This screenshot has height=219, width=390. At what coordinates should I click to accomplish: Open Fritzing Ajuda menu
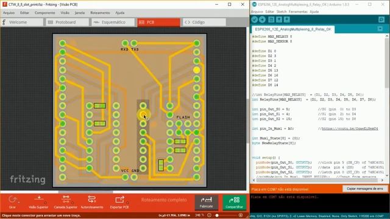[120, 13]
